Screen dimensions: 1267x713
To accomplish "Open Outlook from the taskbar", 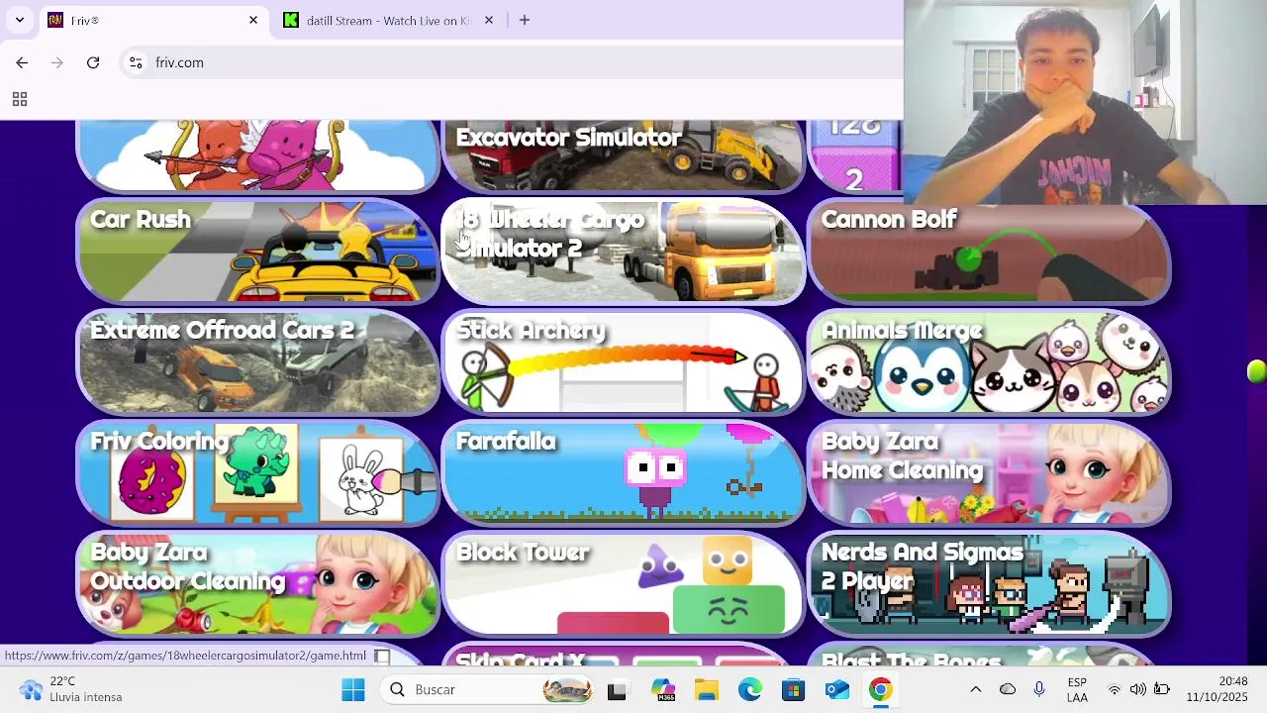I will pyautogui.click(x=836, y=689).
